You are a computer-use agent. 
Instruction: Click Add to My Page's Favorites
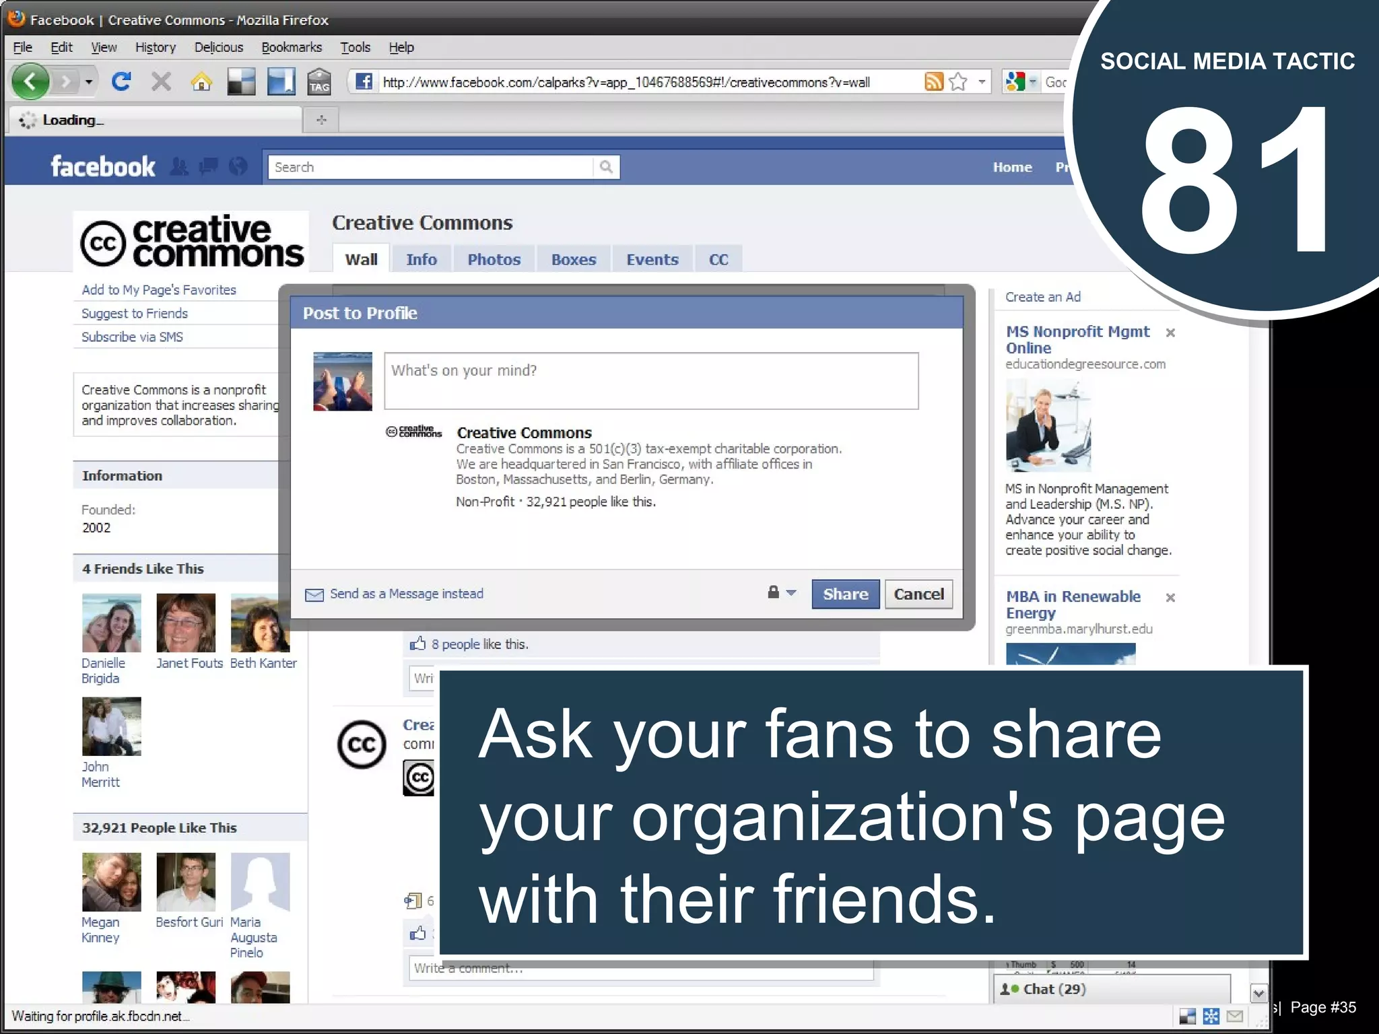pos(159,290)
